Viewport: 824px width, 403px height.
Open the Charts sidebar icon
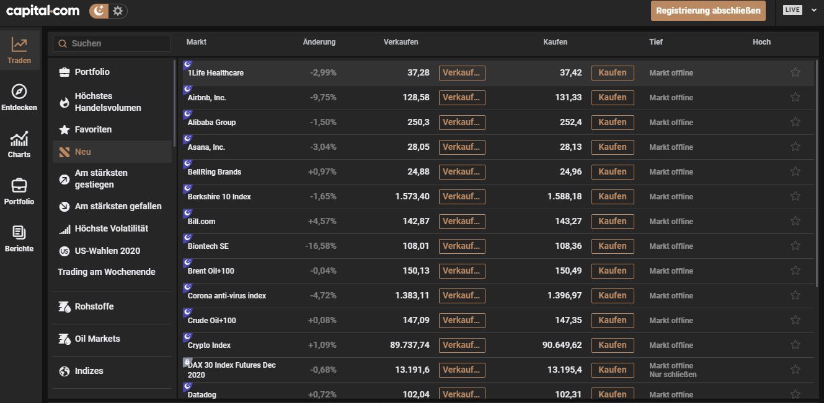pyautogui.click(x=19, y=139)
